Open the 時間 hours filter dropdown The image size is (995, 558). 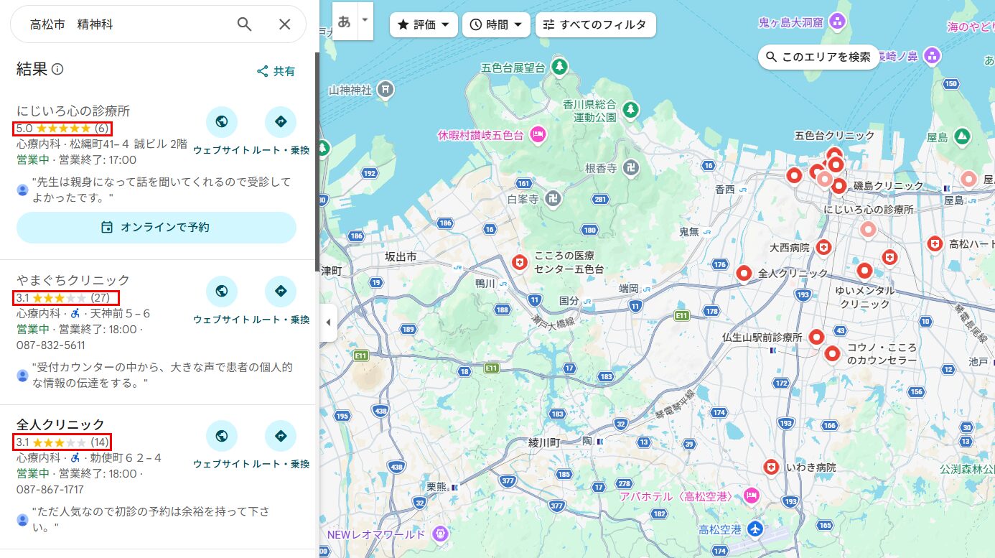click(x=496, y=24)
